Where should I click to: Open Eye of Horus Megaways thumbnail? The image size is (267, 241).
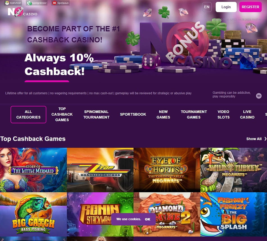coord(167,170)
